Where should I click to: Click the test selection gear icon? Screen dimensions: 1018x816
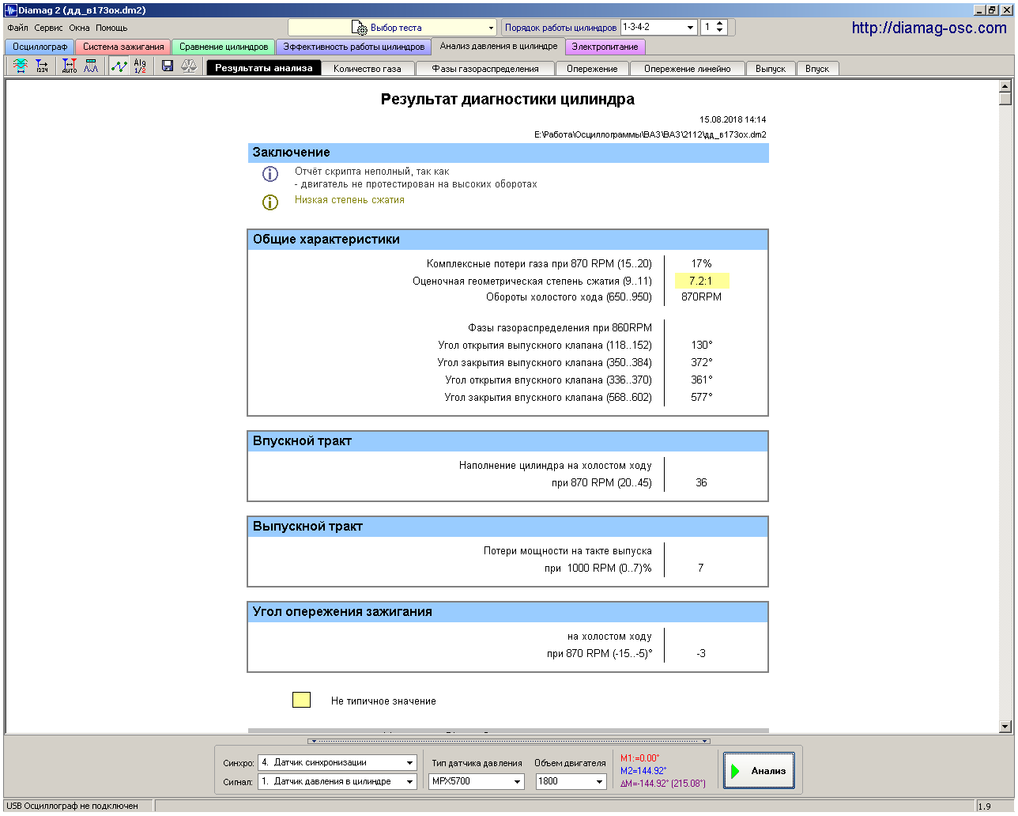point(359,28)
